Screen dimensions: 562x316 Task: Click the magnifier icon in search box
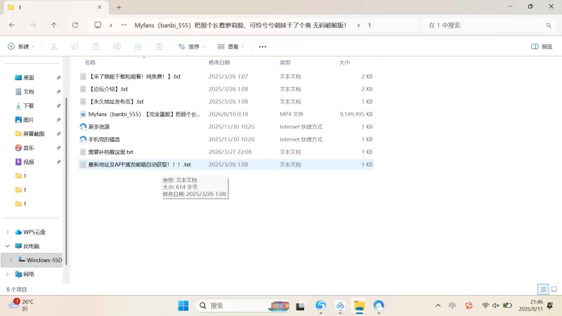549,25
